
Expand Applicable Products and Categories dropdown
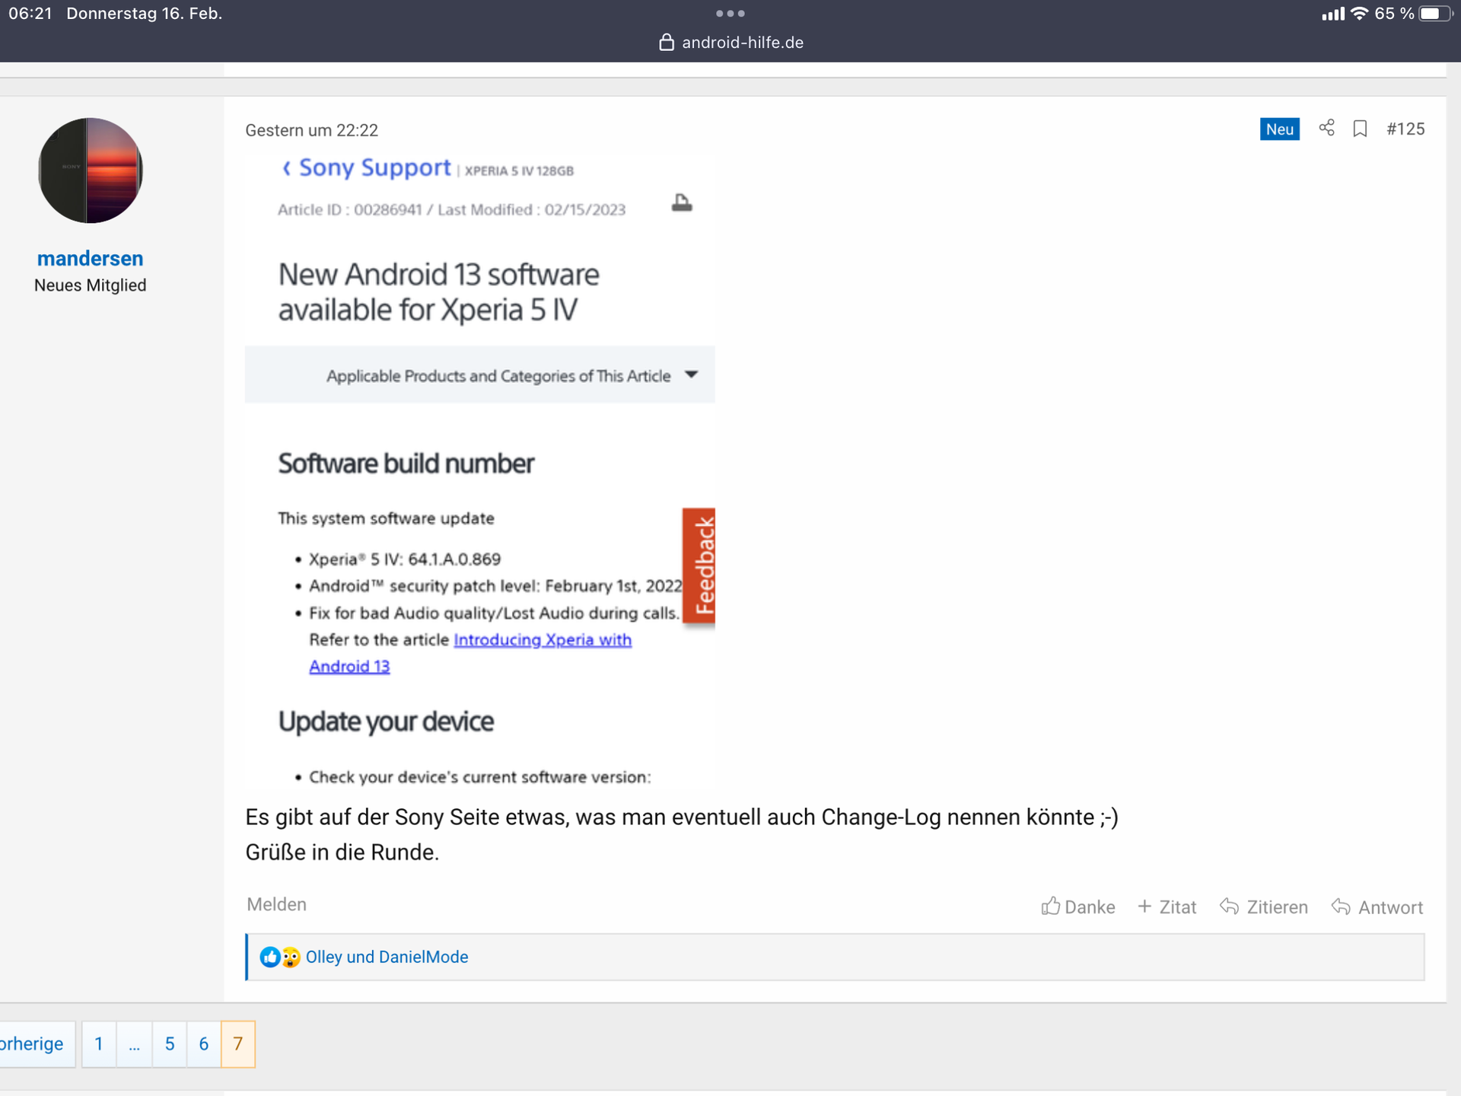(691, 374)
